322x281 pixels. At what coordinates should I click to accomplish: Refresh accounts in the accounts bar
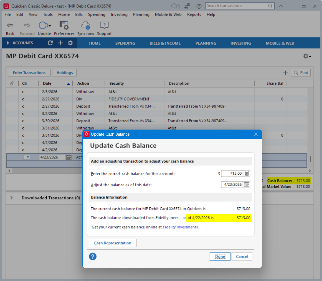pyautogui.click(x=50, y=43)
